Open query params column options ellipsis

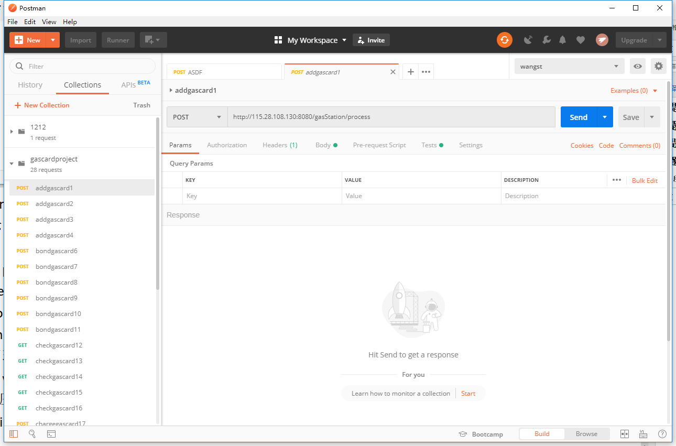617,180
